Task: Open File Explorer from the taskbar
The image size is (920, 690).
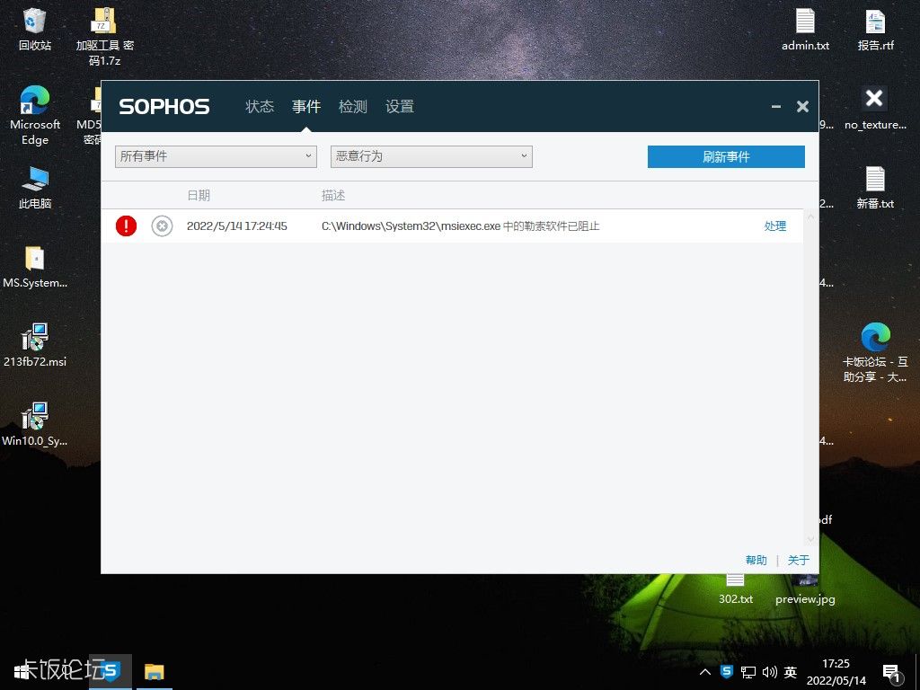Action: point(155,671)
